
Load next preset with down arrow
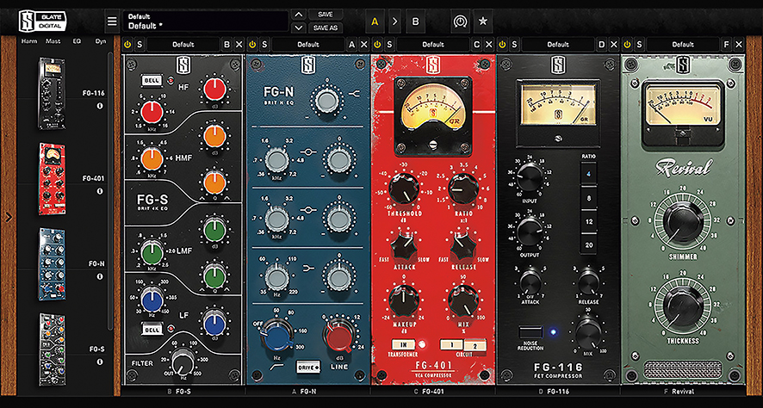point(300,28)
